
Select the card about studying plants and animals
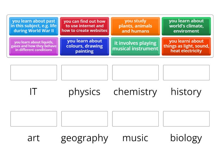(x=135, y=26)
